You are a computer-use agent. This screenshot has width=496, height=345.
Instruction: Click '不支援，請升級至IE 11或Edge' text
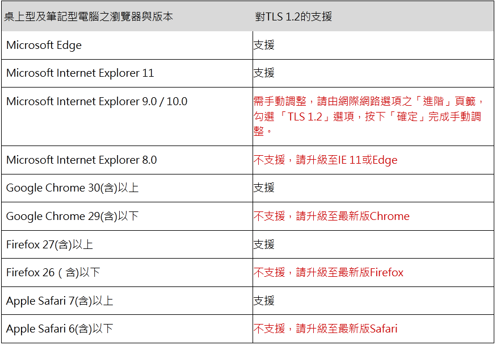click(325, 160)
